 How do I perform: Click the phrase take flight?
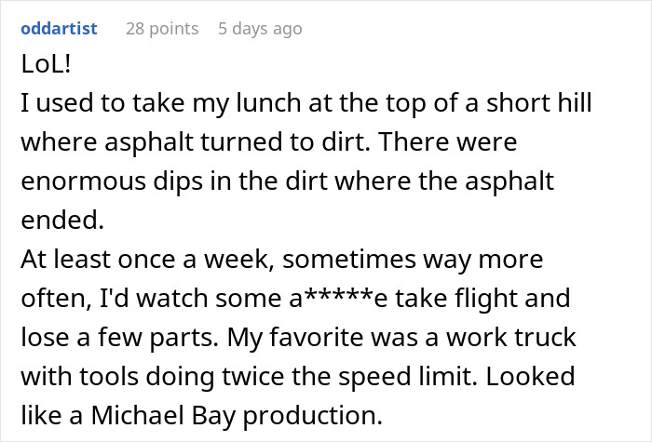[456, 299]
